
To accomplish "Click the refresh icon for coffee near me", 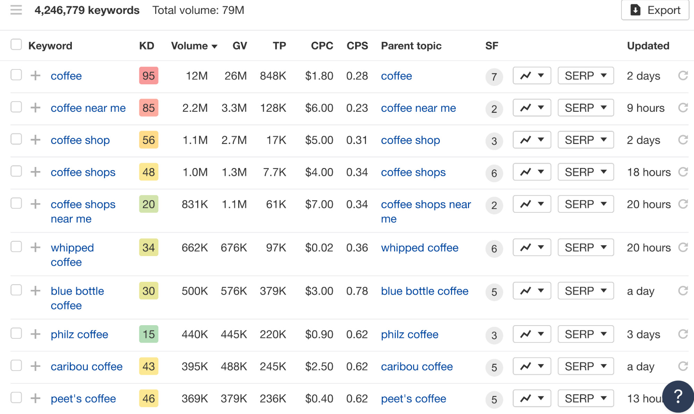I will 684,108.
